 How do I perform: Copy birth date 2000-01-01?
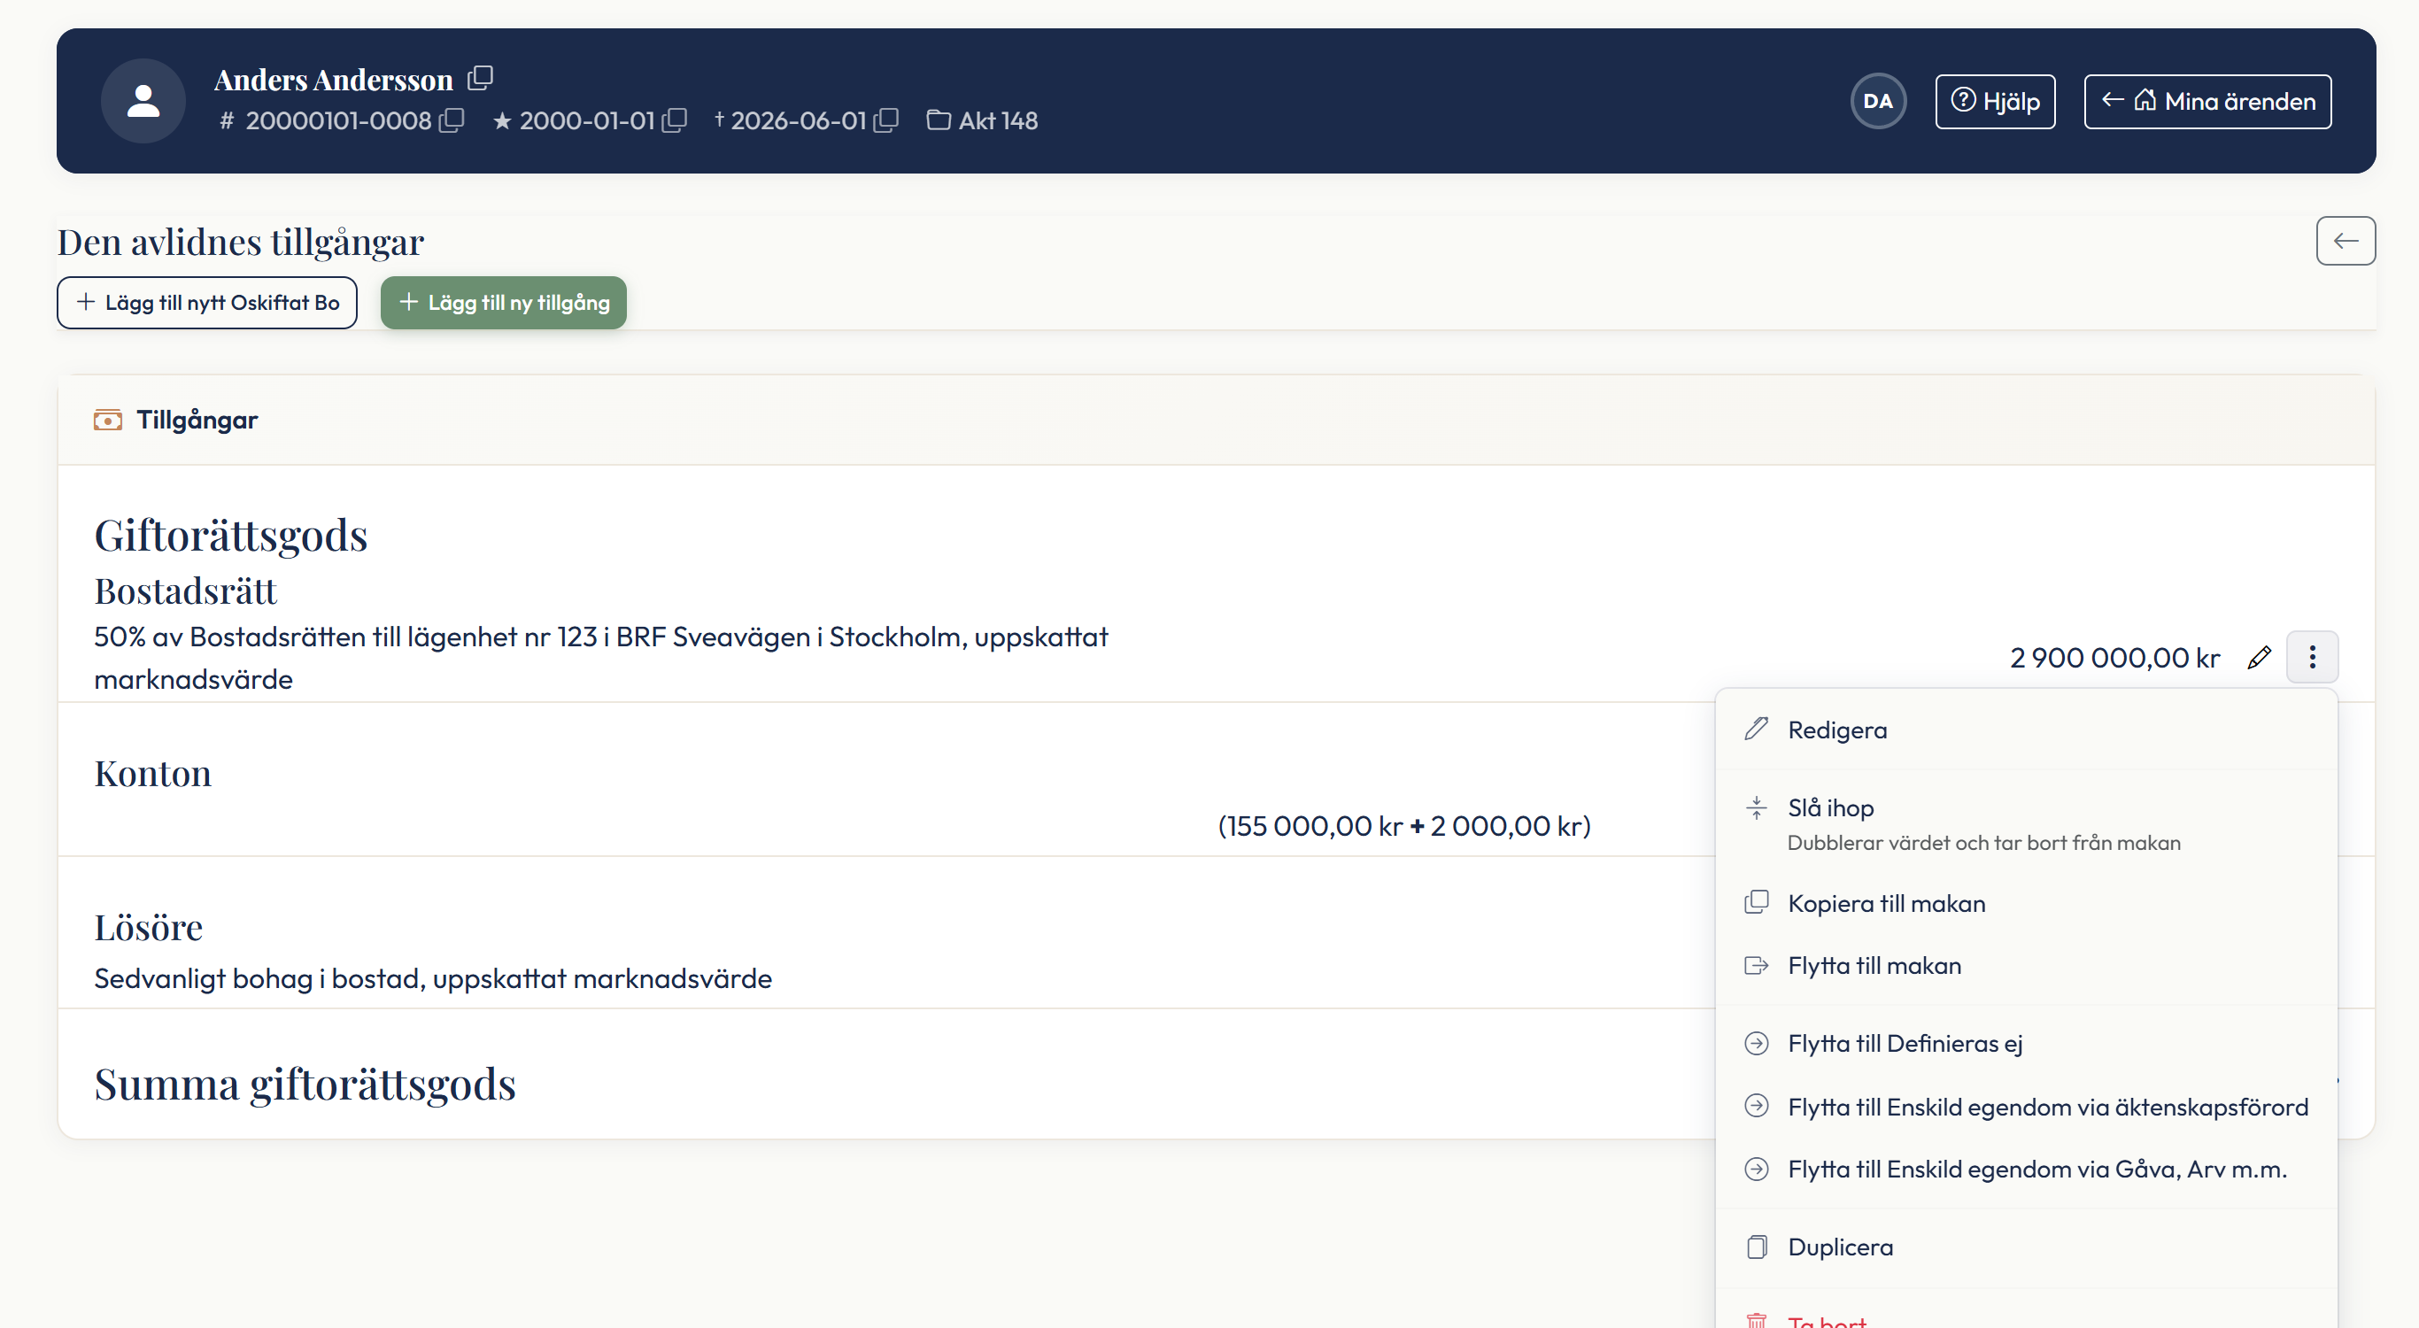click(674, 120)
